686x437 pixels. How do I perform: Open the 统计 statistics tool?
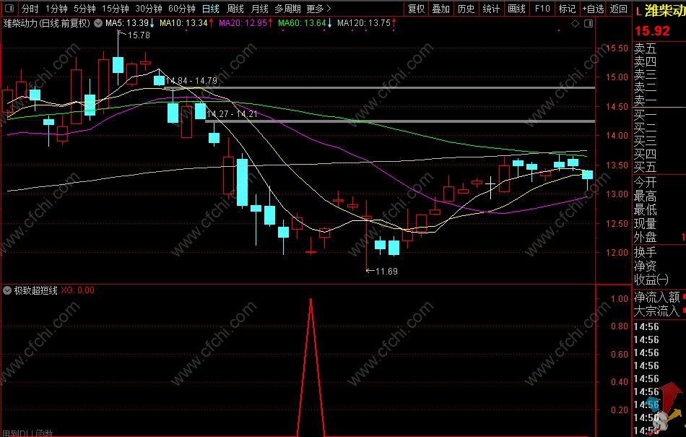491,9
